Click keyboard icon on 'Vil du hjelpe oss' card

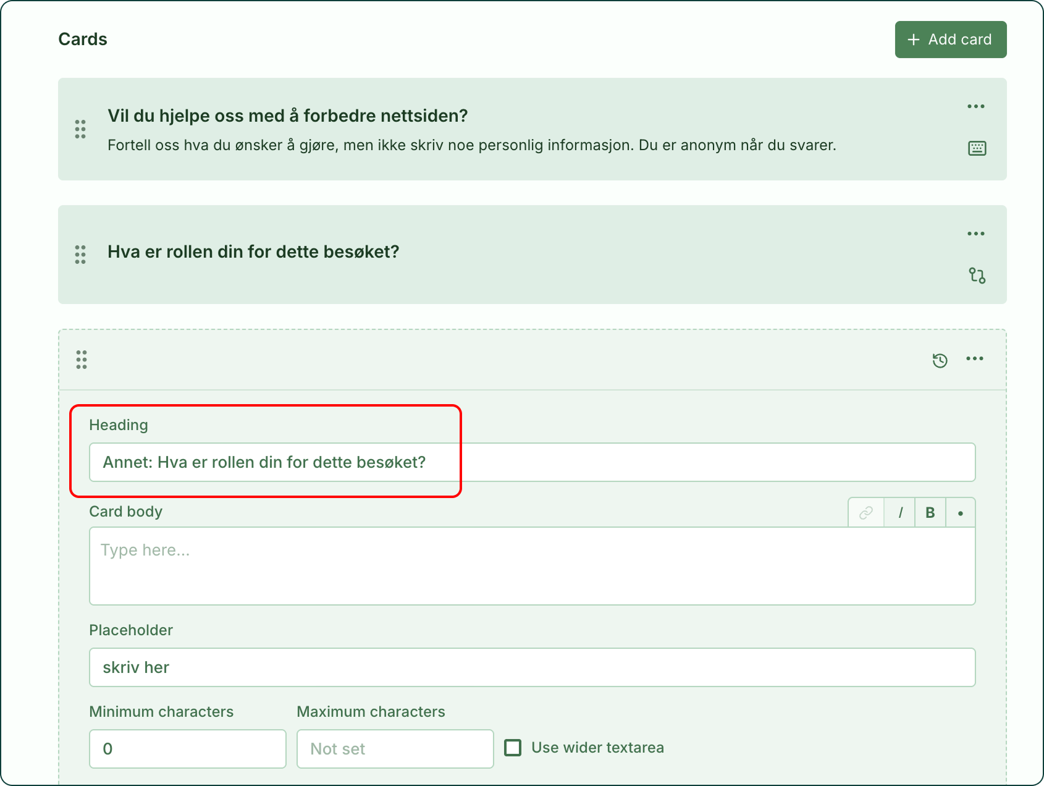pyautogui.click(x=977, y=148)
